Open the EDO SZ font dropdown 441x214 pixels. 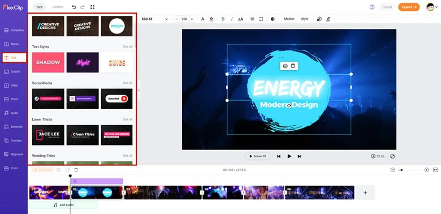155,19
